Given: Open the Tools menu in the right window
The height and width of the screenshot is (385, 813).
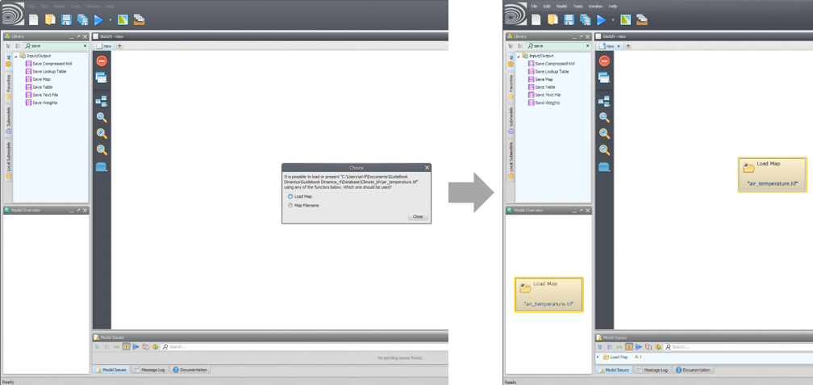Looking at the screenshot, I should click(577, 6).
